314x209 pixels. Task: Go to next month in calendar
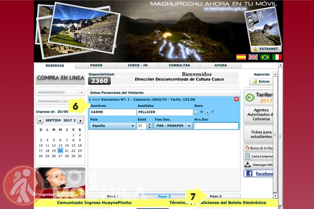(x=80, y=120)
